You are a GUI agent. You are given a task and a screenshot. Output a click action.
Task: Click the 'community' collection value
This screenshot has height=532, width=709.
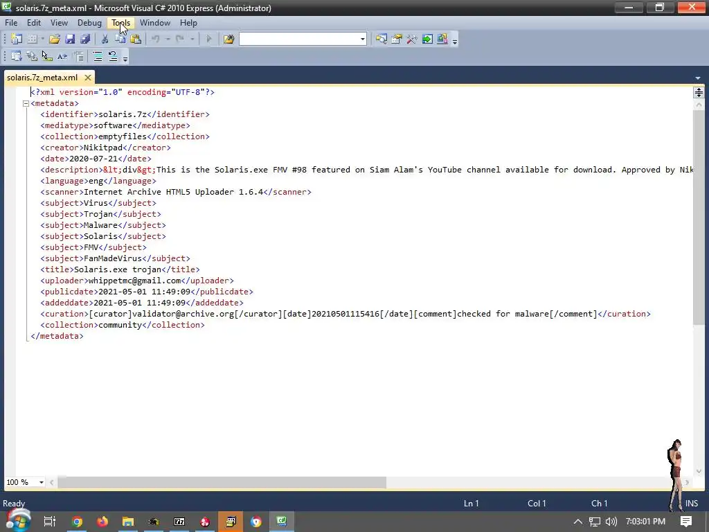click(x=120, y=326)
